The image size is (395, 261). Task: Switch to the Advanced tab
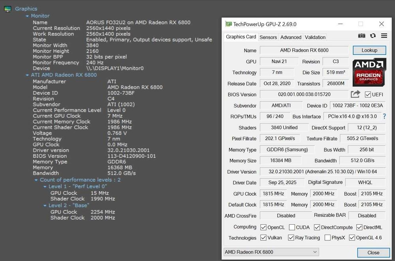click(291, 37)
